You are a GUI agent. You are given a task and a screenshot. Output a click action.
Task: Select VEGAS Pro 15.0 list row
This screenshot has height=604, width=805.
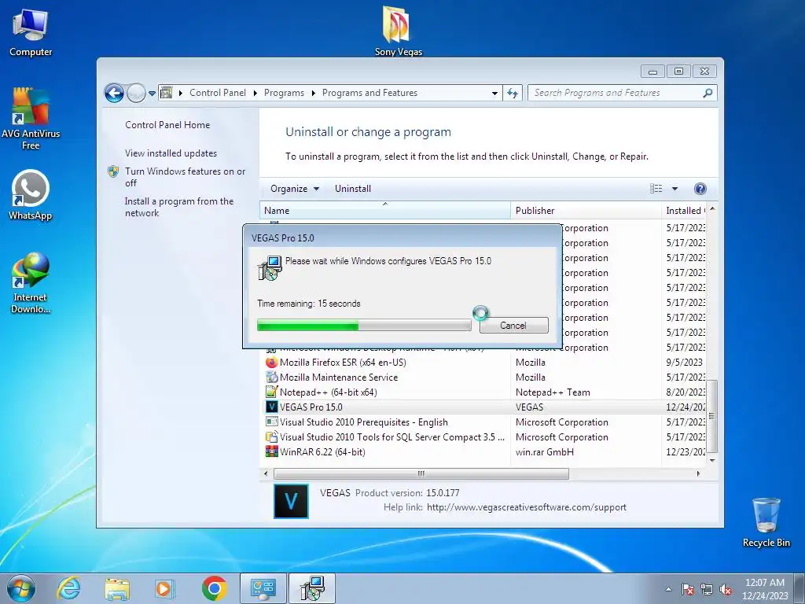pyautogui.click(x=484, y=407)
